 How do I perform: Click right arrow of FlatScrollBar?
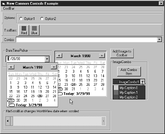click(x=103, y=121)
